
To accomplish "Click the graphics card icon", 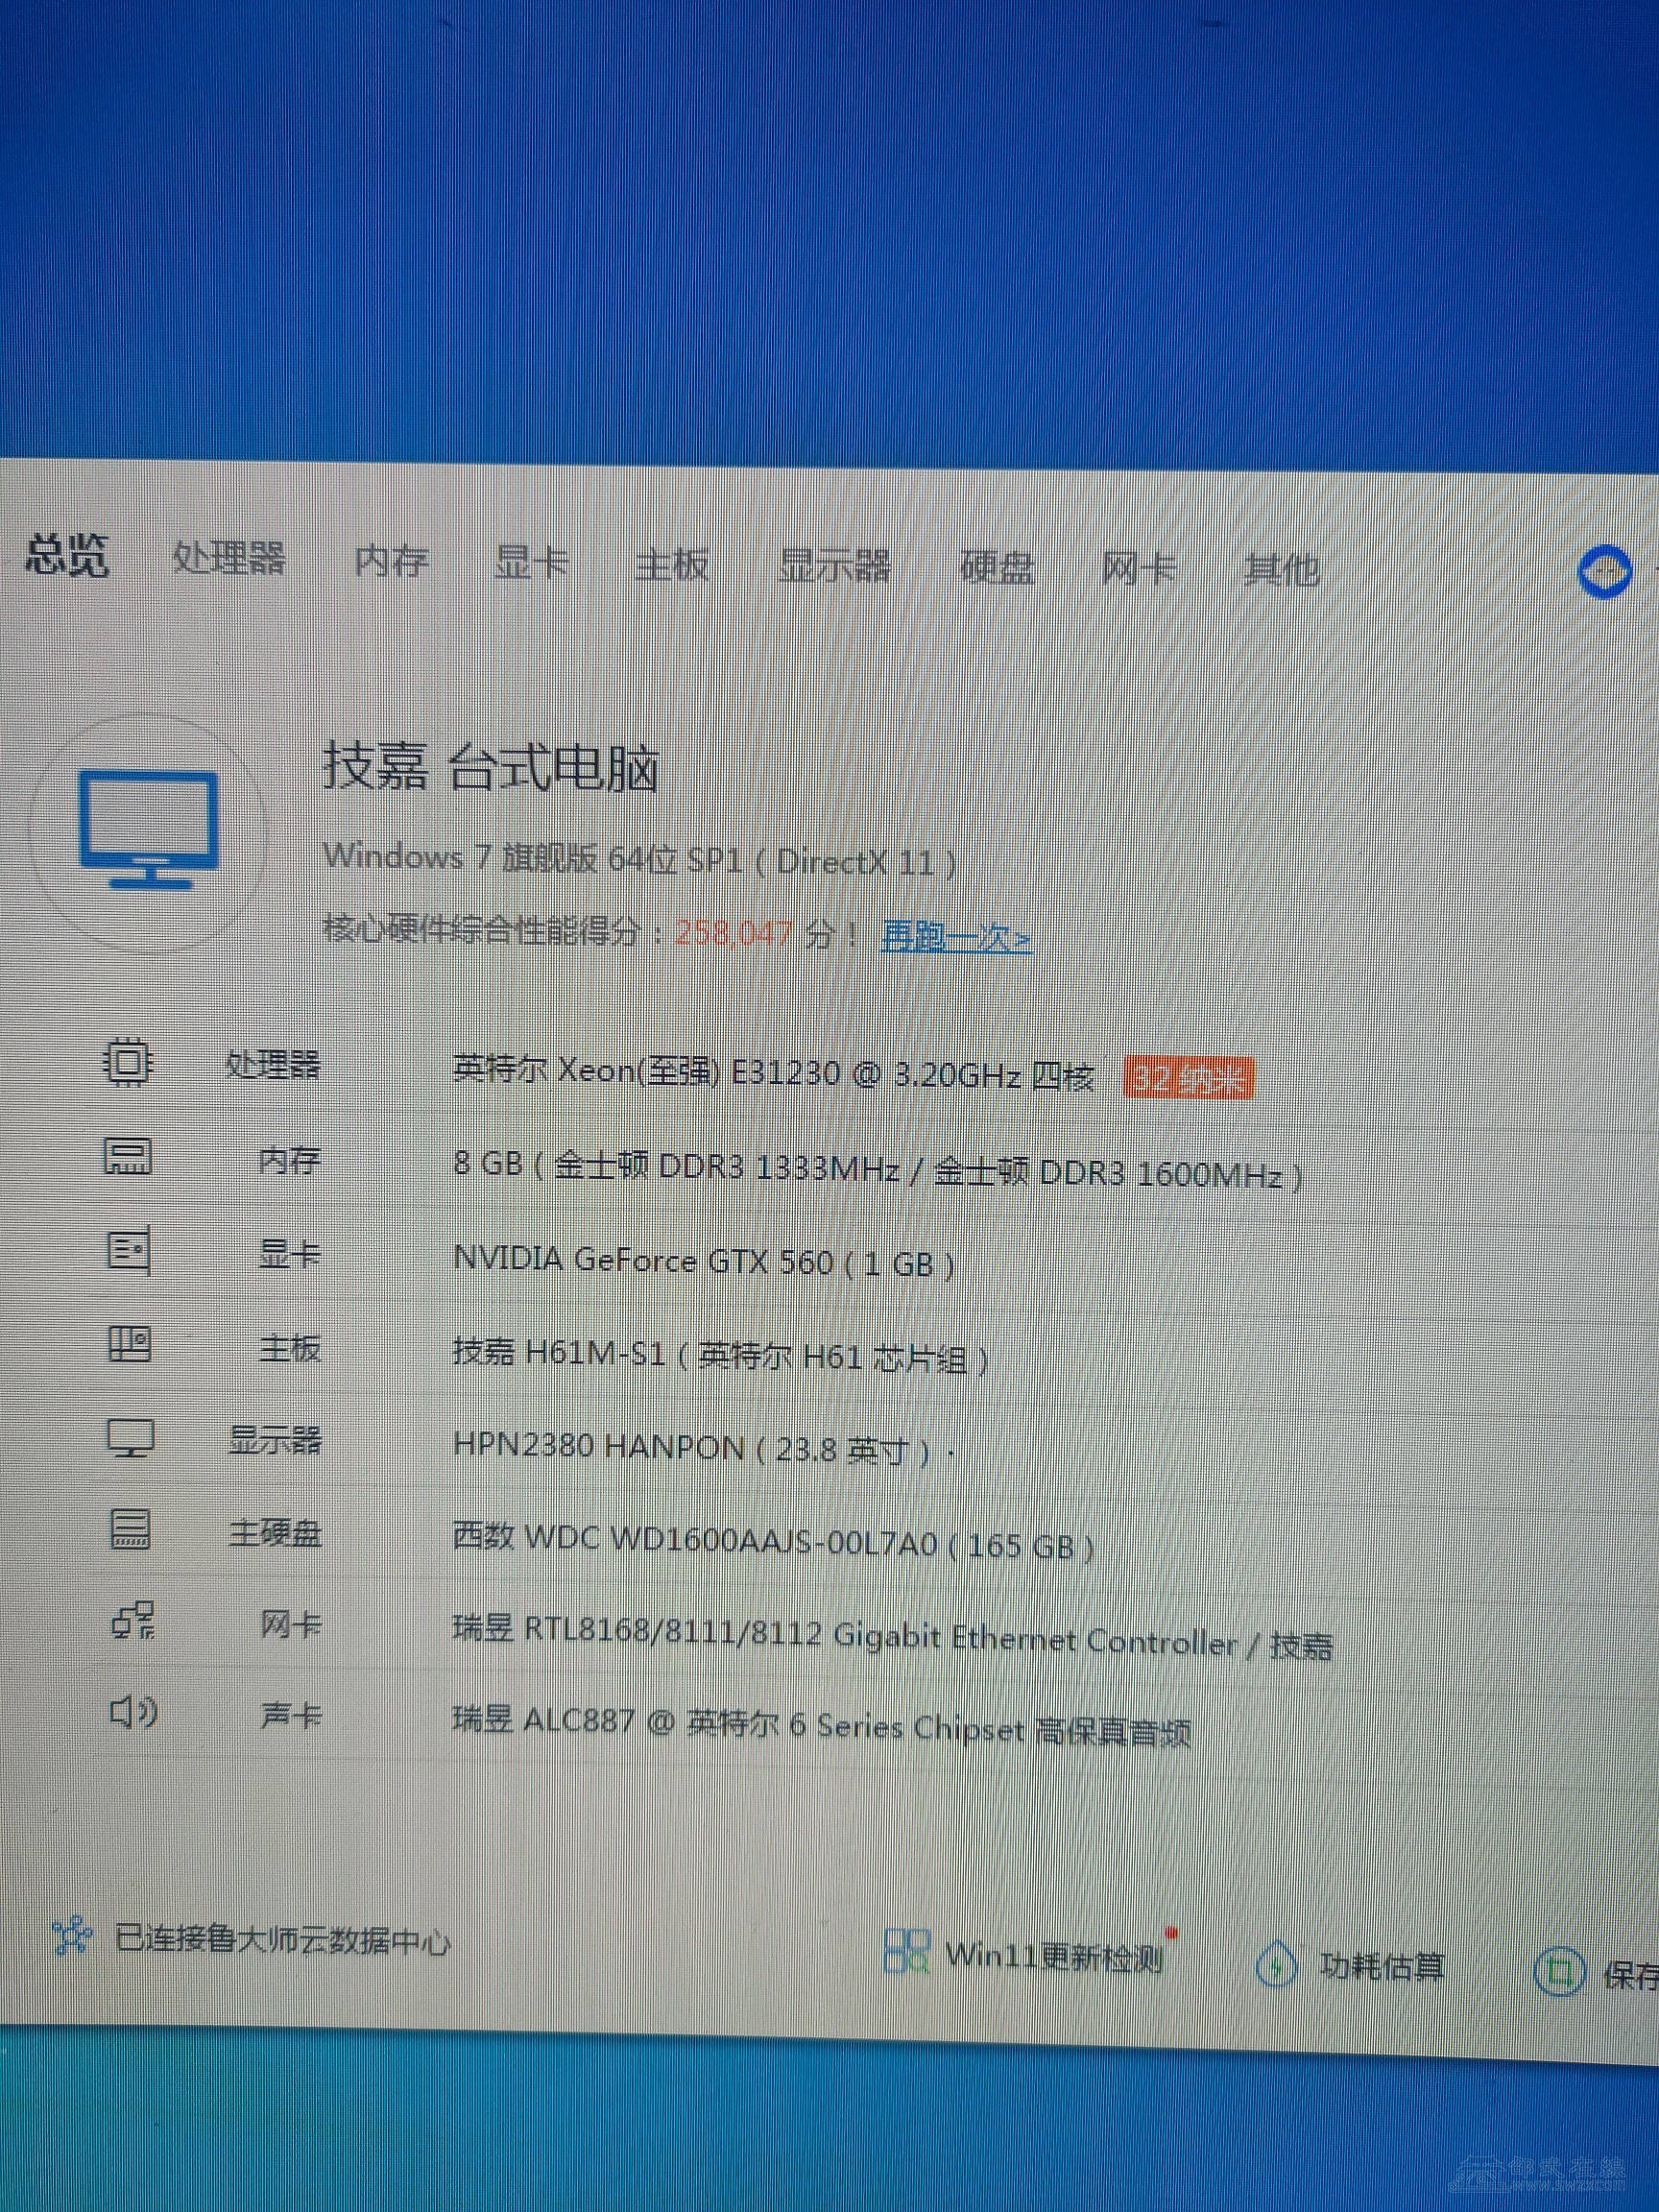I will (x=128, y=1249).
